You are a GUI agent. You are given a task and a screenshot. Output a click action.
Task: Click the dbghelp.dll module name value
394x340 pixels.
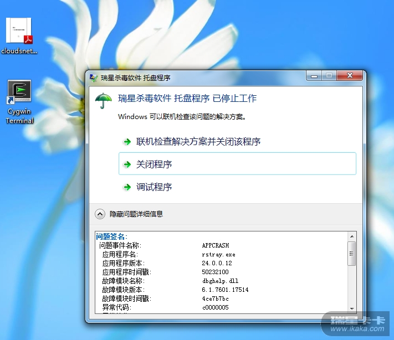coord(220,281)
